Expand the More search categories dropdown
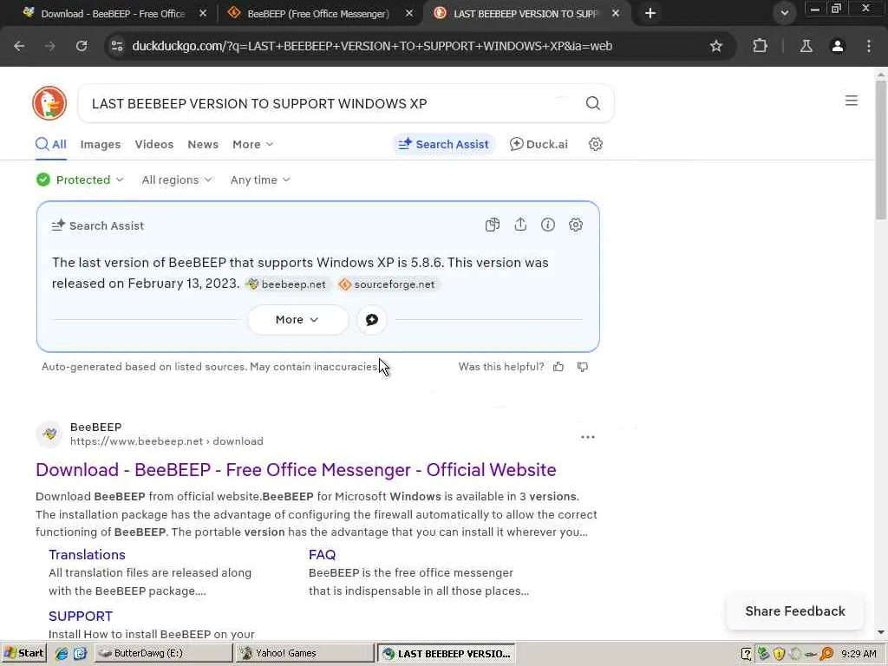This screenshot has height=666, width=888. 252,145
